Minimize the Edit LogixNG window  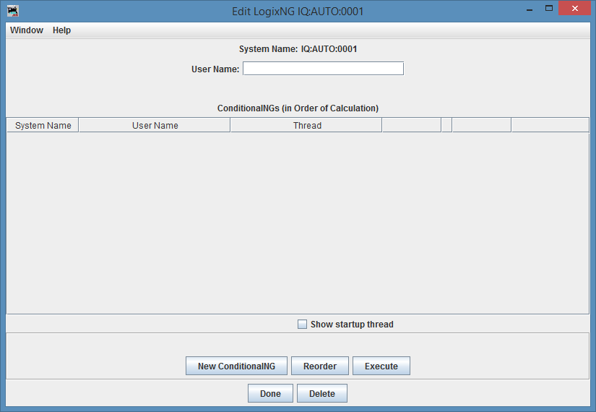tap(530, 9)
